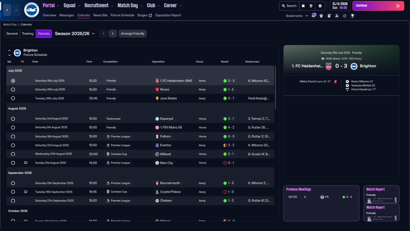Click the bookmark icon beside Search
The image size is (410, 231).
pos(303,6)
